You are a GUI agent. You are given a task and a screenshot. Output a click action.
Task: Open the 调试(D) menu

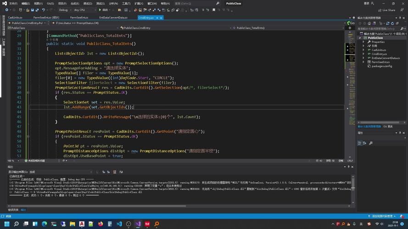pyautogui.click(x=88, y=3)
